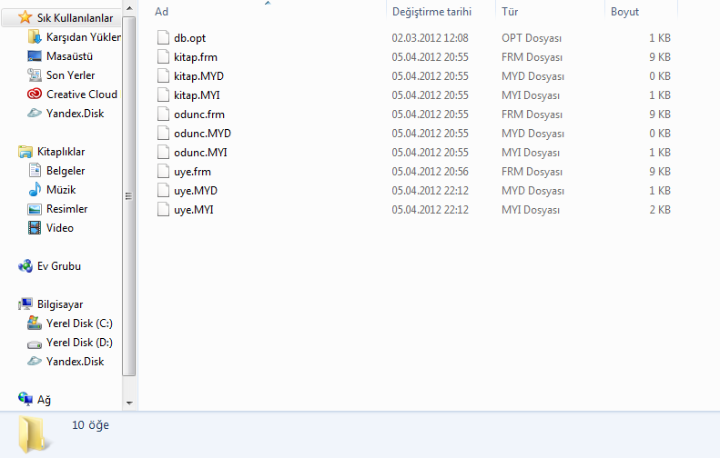
Task: Click the folder icon in details pane
Action: pos(33,434)
